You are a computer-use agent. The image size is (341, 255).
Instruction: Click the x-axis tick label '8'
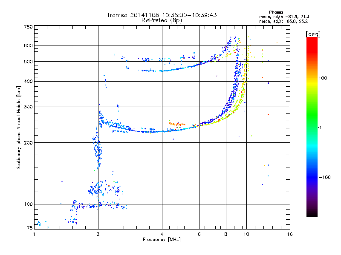226,234
